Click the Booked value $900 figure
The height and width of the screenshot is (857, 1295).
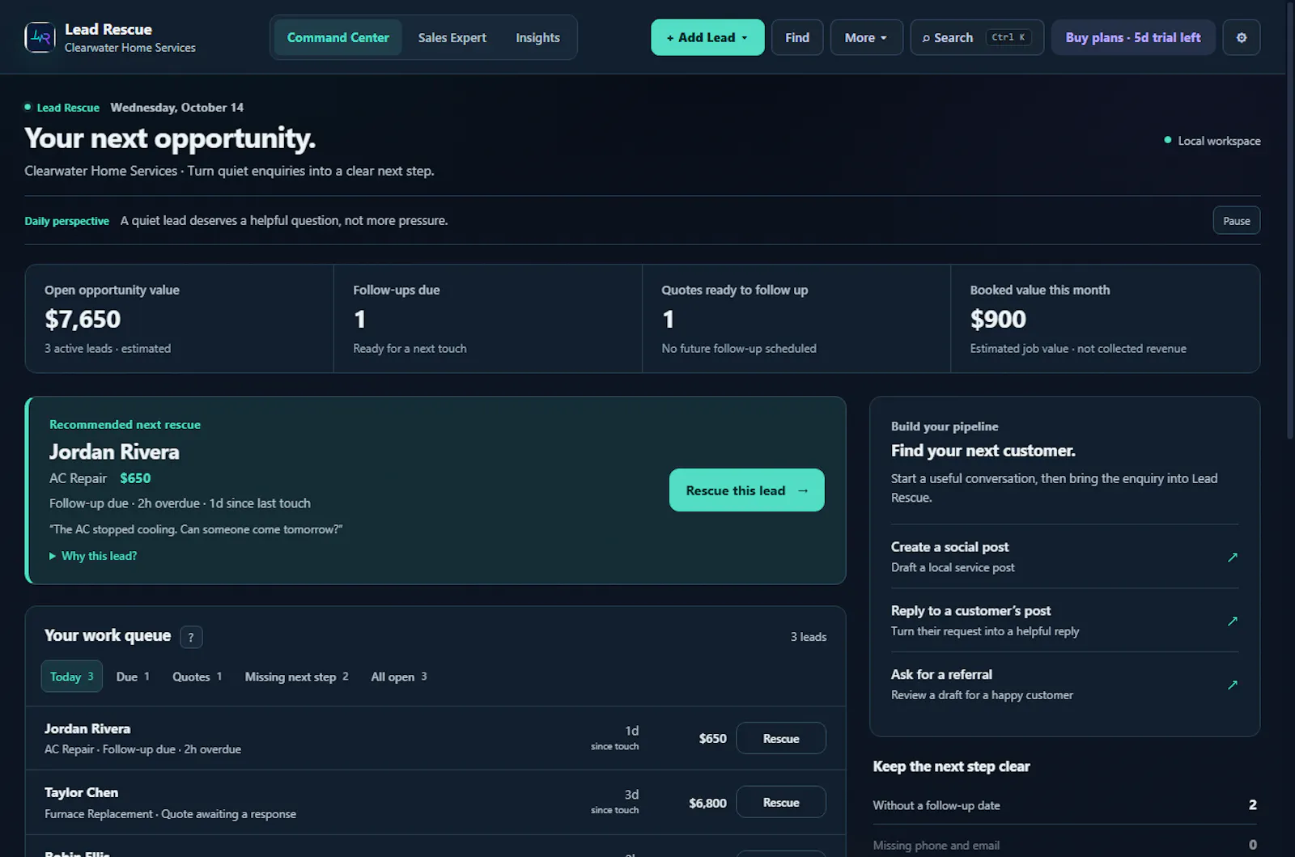(998, 320)
